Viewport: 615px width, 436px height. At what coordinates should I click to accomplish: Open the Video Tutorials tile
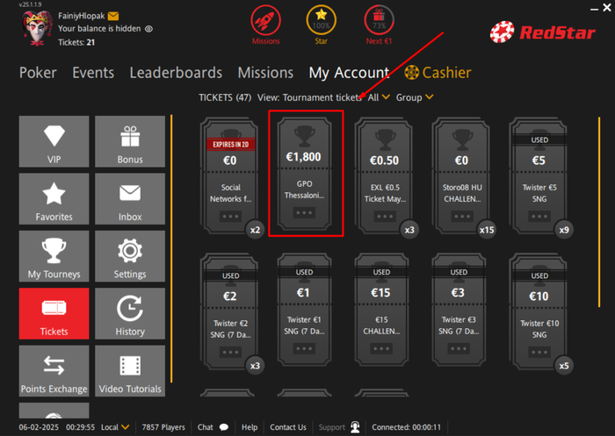130,371
